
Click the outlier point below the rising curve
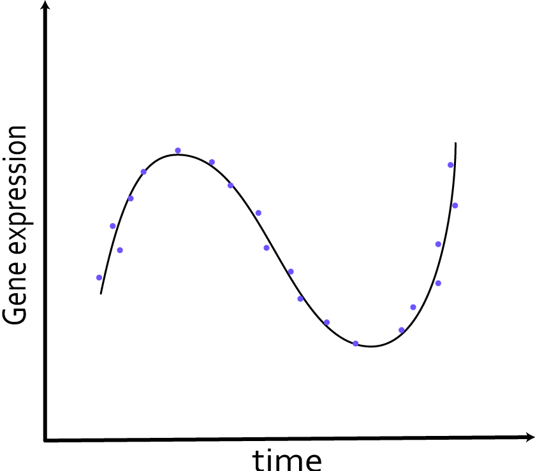(121, 249)
